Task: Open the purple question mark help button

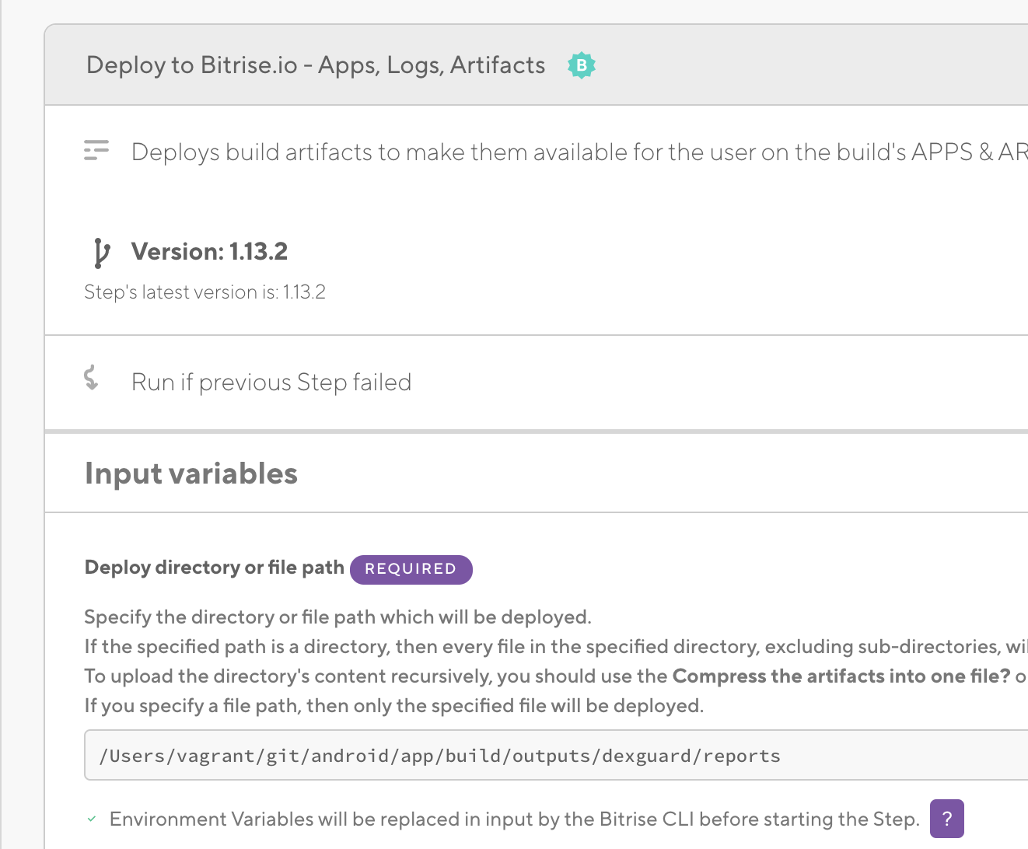Action: point(946,819)
